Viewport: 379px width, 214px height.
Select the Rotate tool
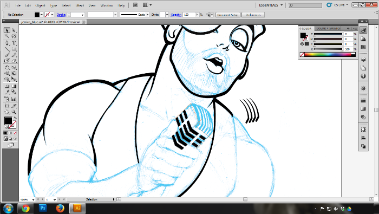(x=7, y=68)
